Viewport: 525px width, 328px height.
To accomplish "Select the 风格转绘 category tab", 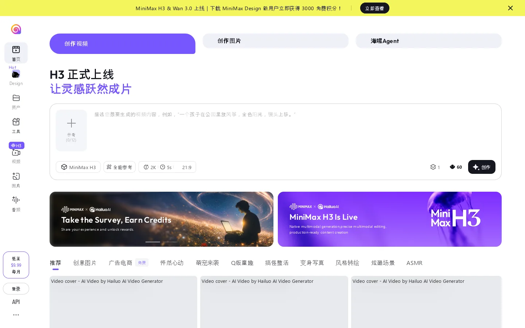I will 347,263.
